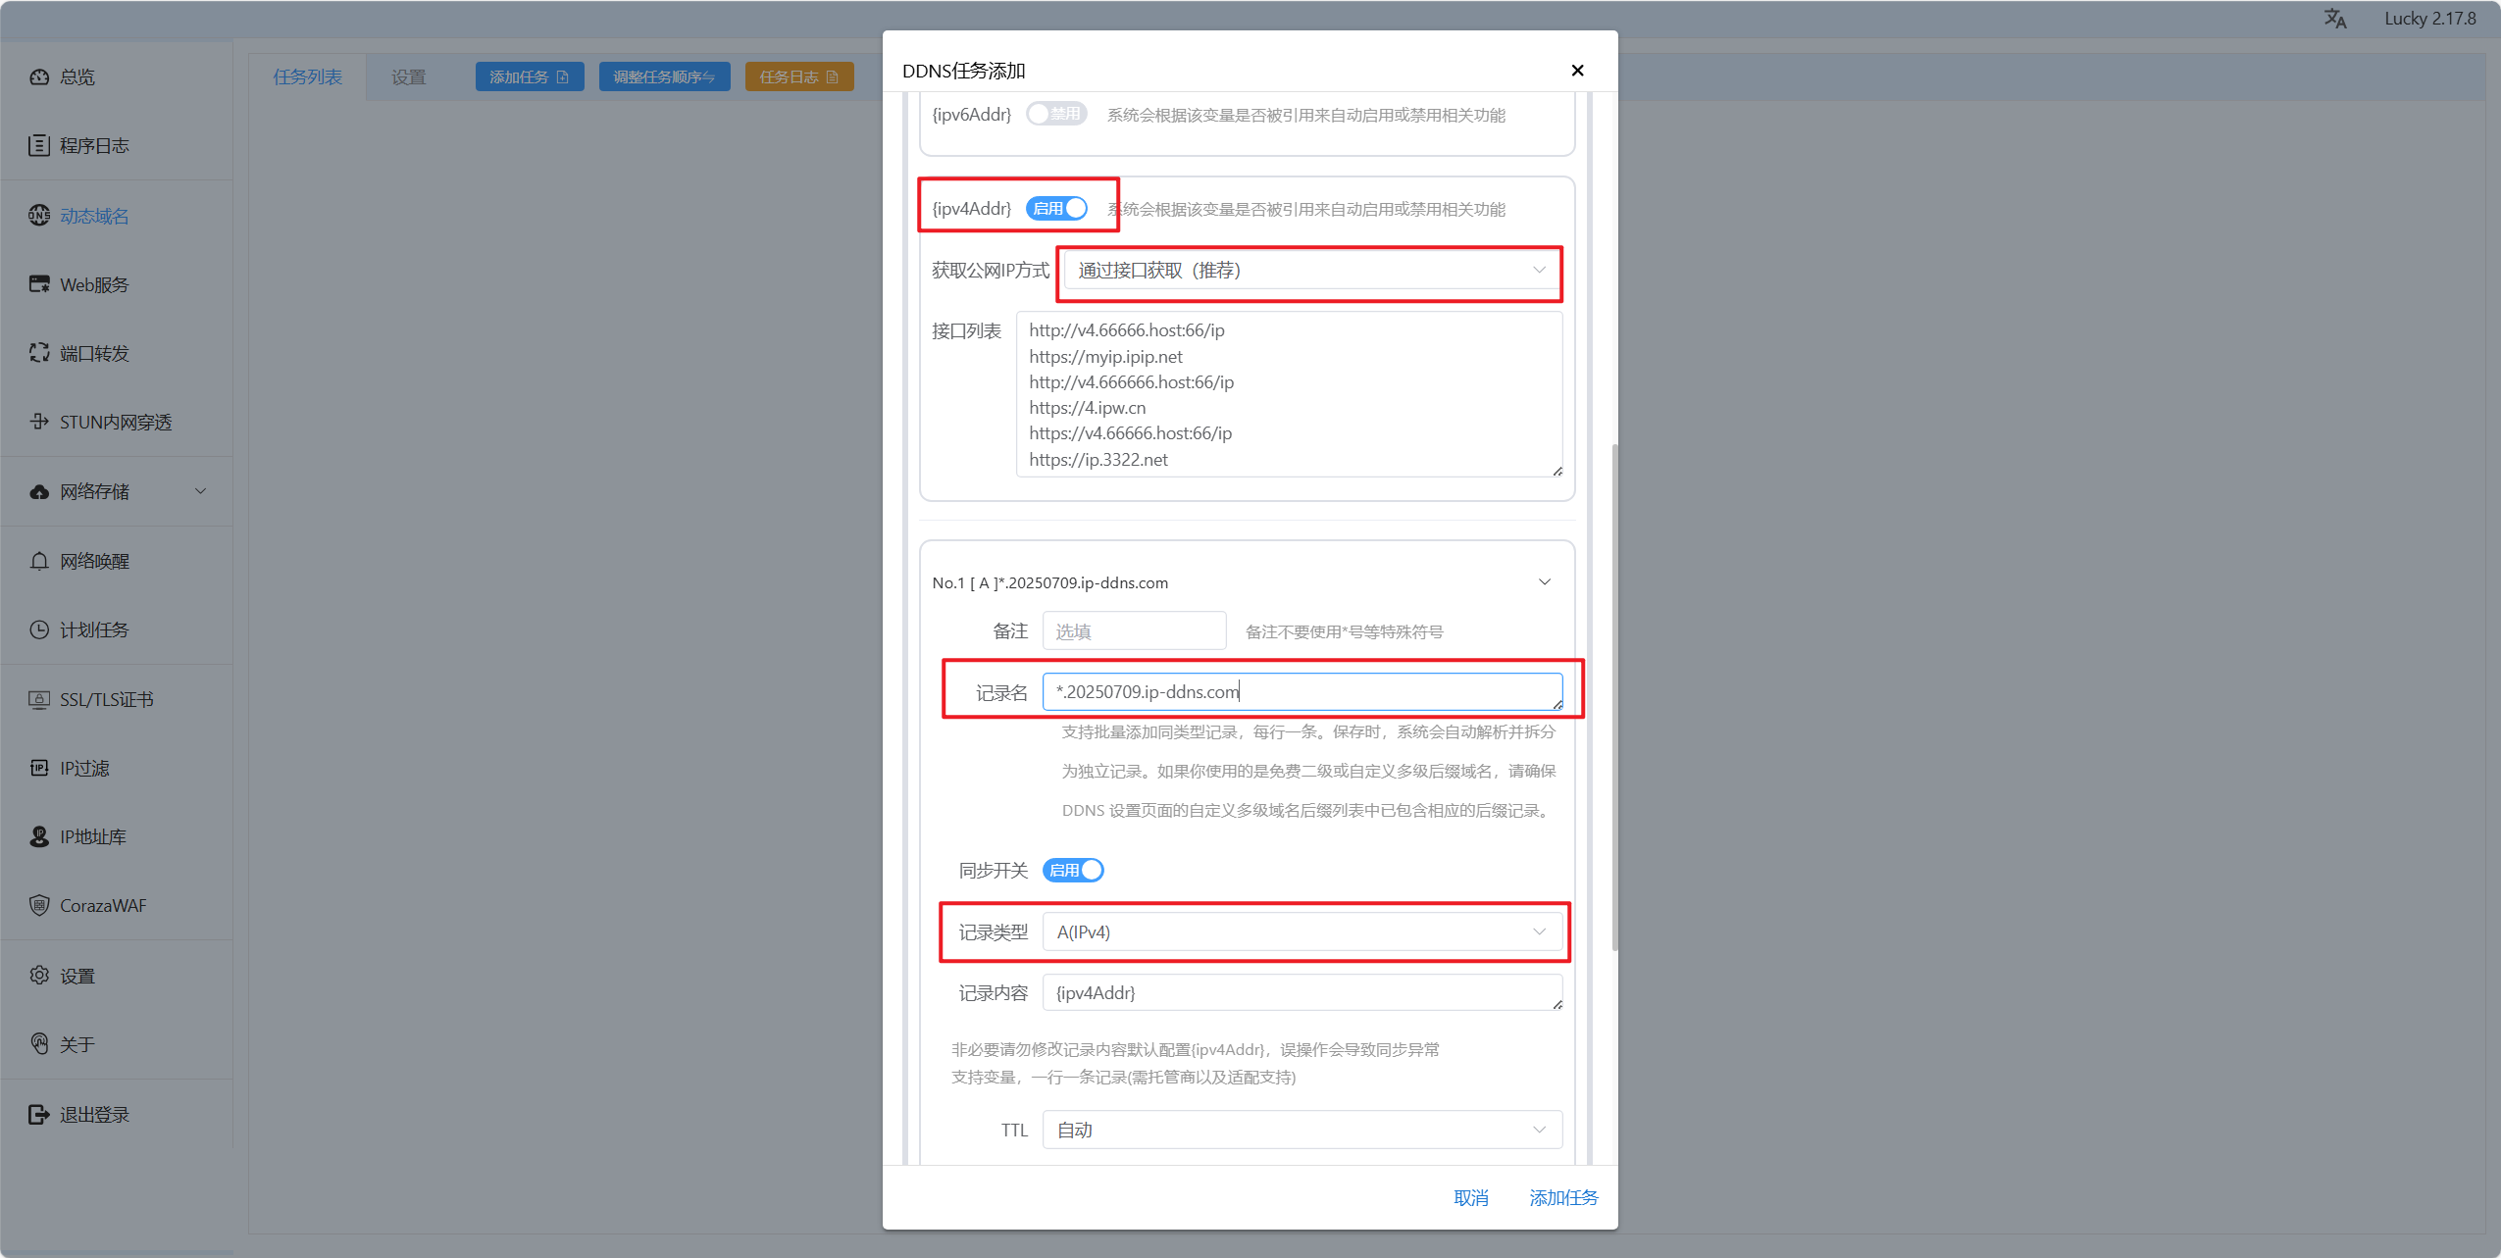This screenshot has height=1258, width=2501.
Task: Open 端口转发 menu item
Action: click(117, 353)
